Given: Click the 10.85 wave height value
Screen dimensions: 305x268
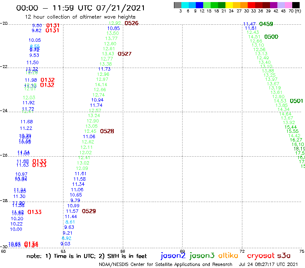Looking at the screenshot, I should 114,28.
